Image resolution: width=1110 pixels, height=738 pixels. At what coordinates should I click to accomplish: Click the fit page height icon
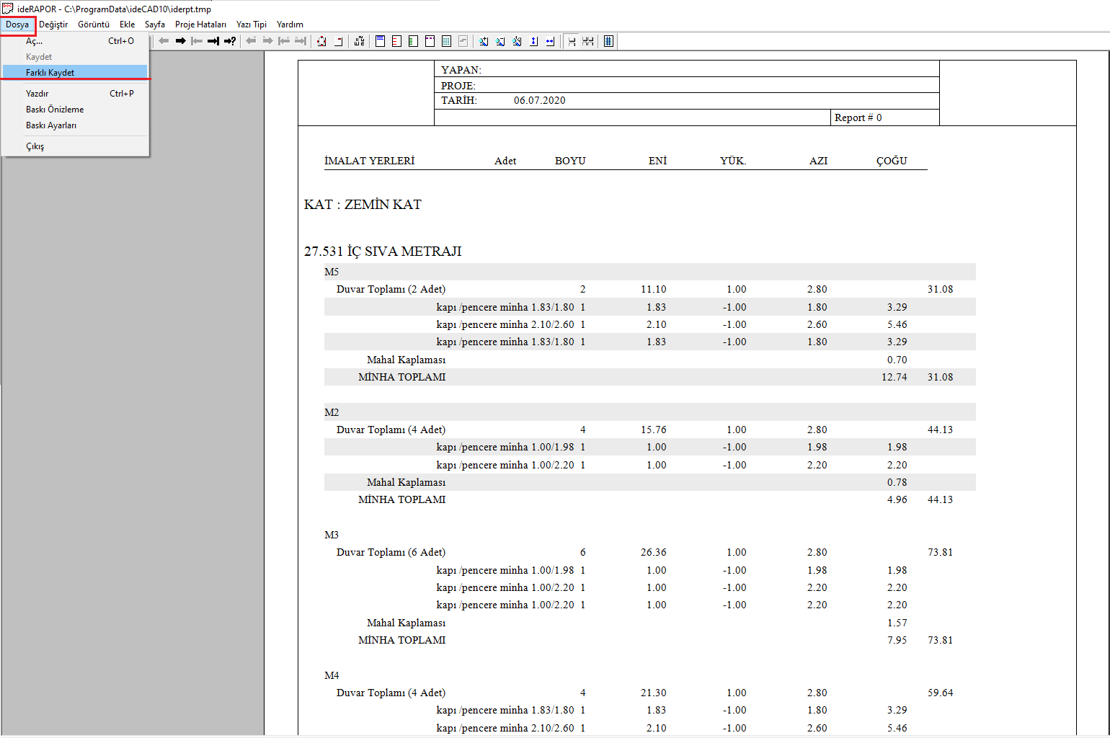pyautogui.click(x=533, y=41)
